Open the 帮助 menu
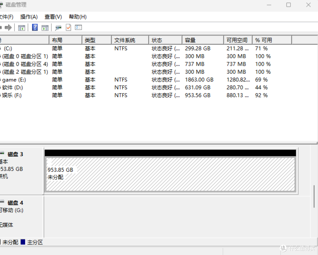The image size is (318, 255). pyautogui.click(x=77, y=17)
